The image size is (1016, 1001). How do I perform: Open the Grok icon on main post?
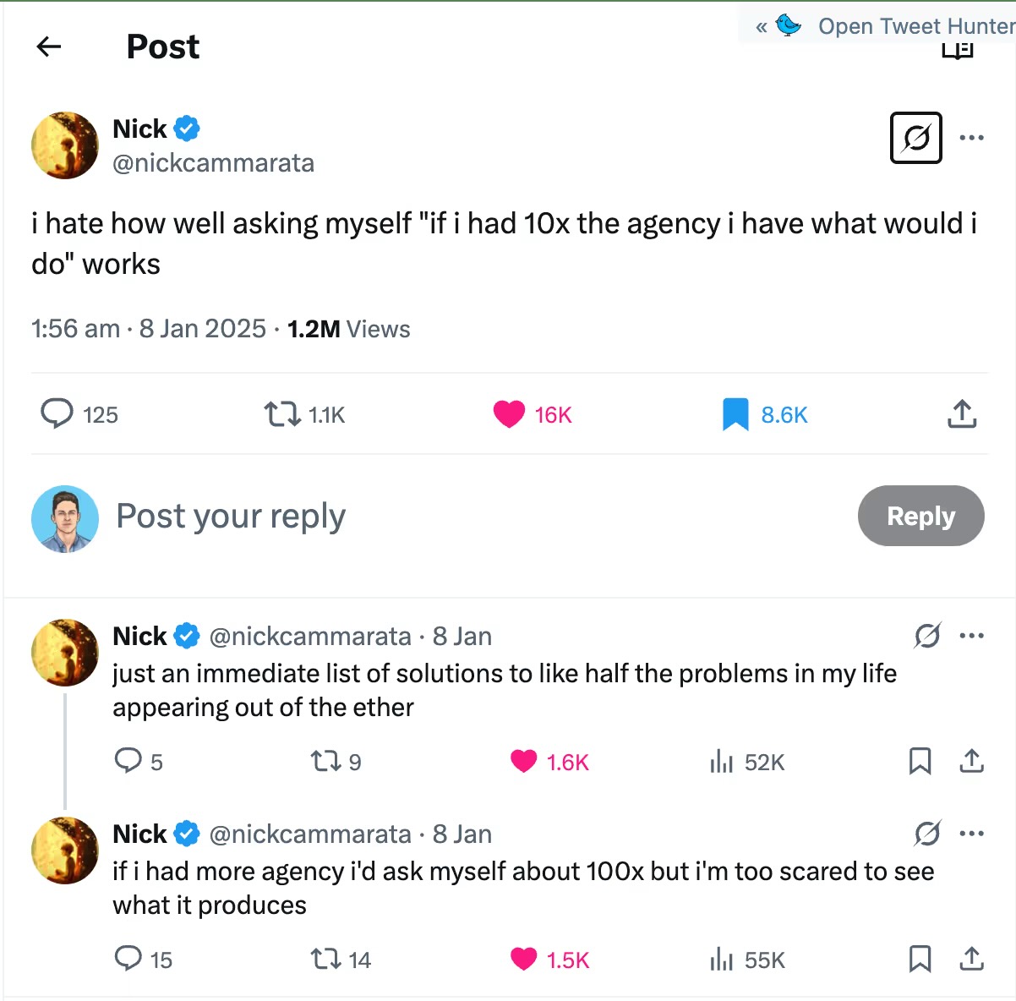(916, 137)
